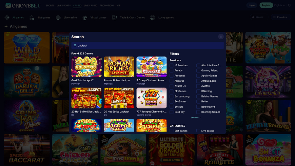
Task: Tick the Amatic provider checkbox
Action: (x=171, y=71)
